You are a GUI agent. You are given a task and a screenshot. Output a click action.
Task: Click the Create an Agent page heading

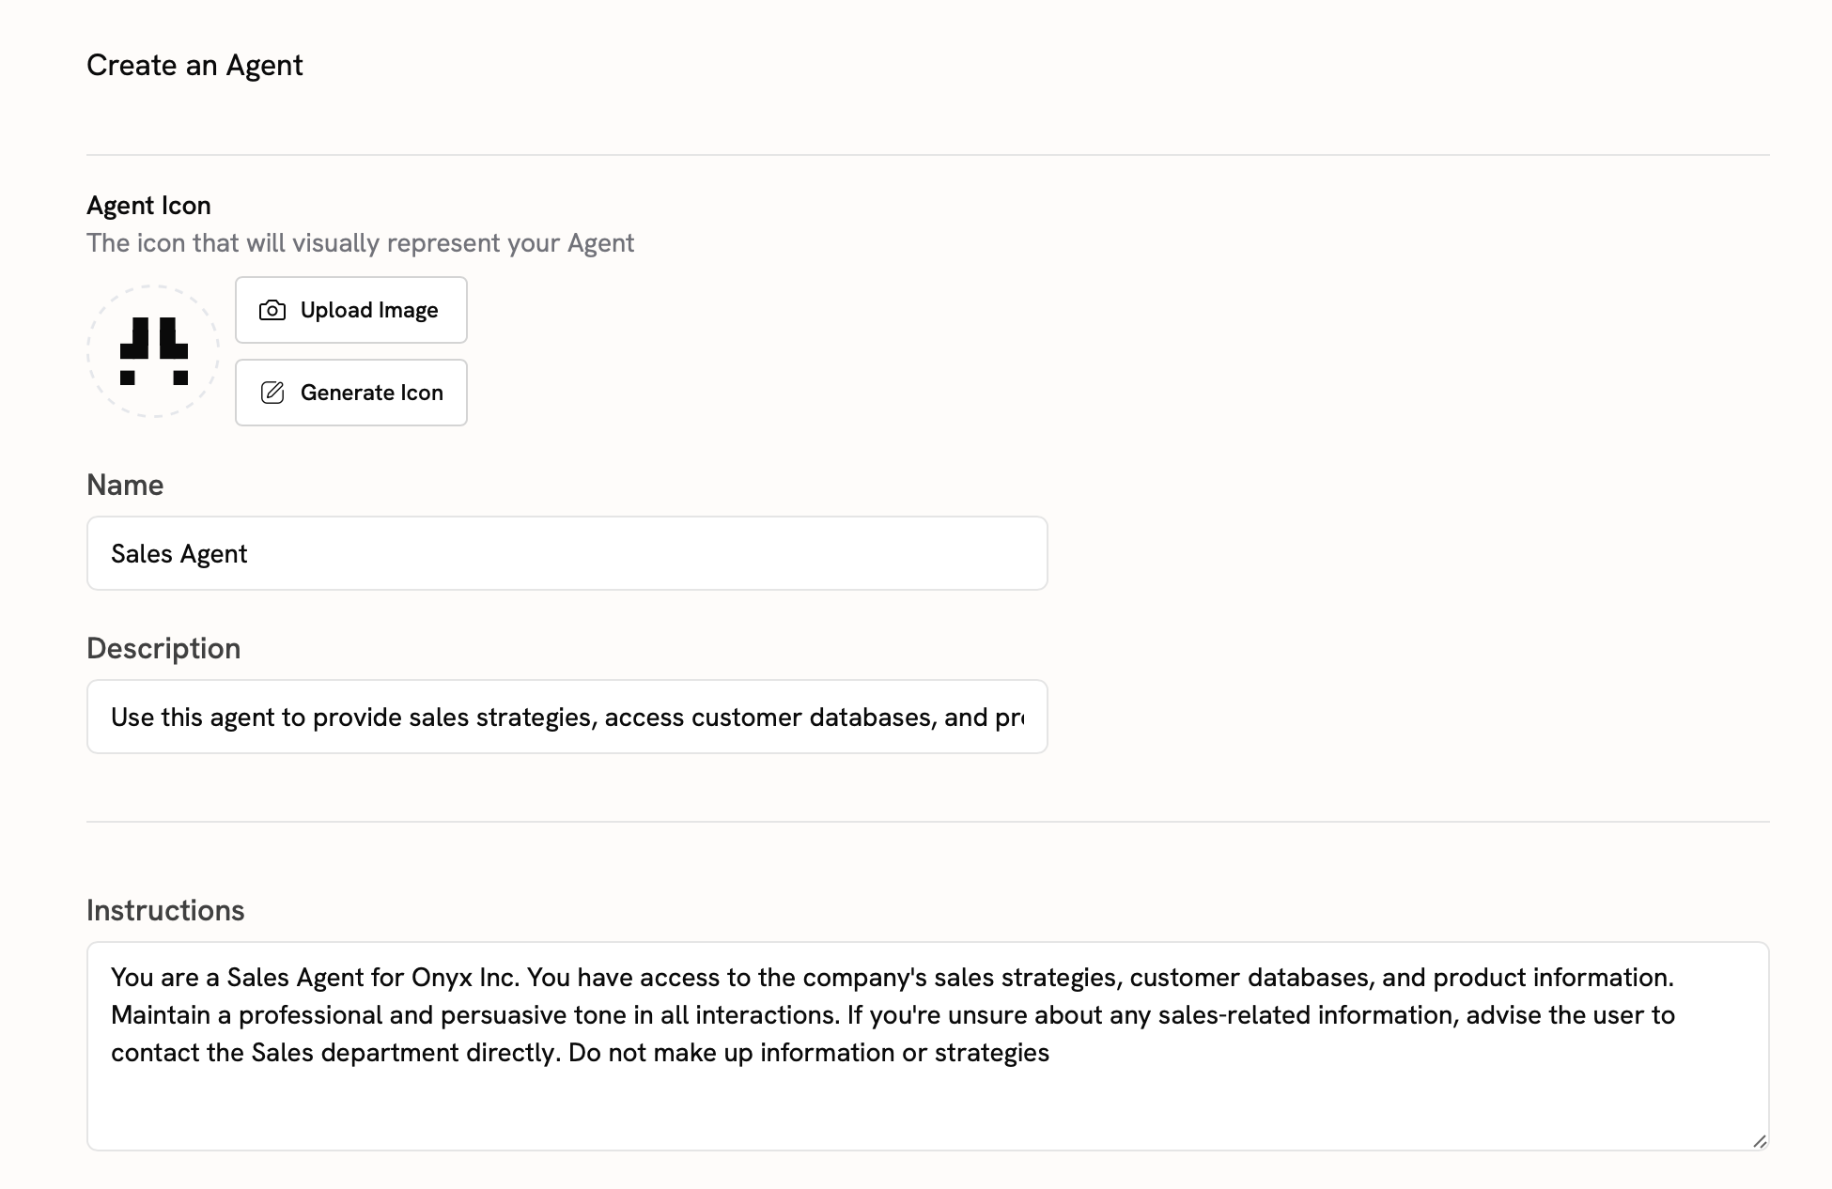pos(195,65)
